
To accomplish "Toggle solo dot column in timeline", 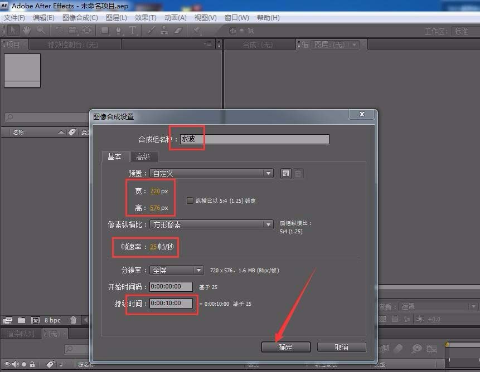I will [x=23, y=364].
